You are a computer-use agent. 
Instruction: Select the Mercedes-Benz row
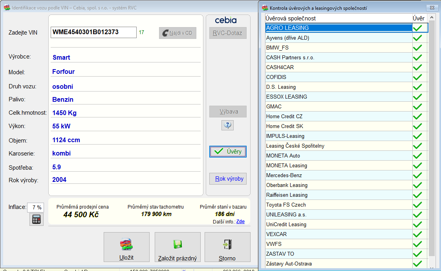[x=346, y=175]
